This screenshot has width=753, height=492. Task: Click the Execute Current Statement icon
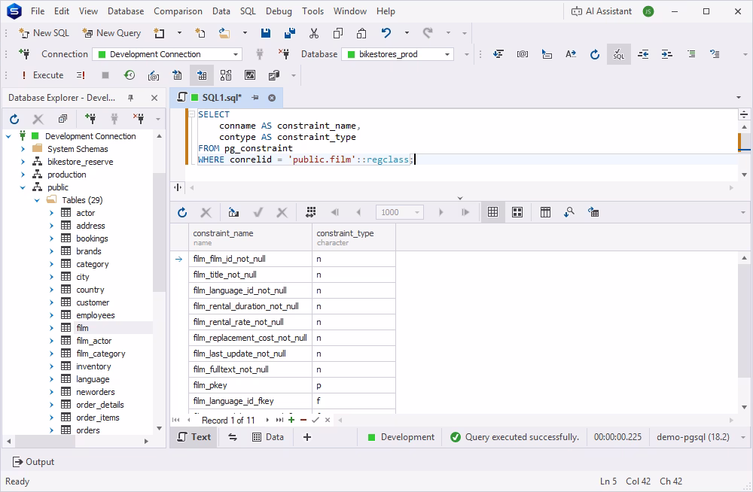tap(81, 75)
